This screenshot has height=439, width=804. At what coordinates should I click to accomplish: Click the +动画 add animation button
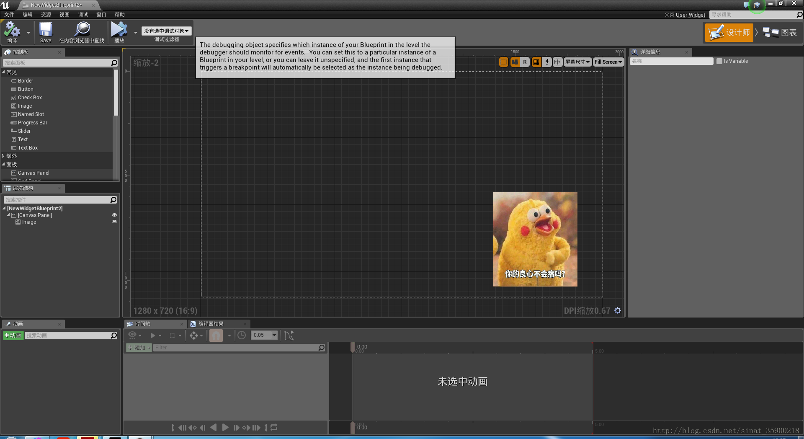click(13, 336)
